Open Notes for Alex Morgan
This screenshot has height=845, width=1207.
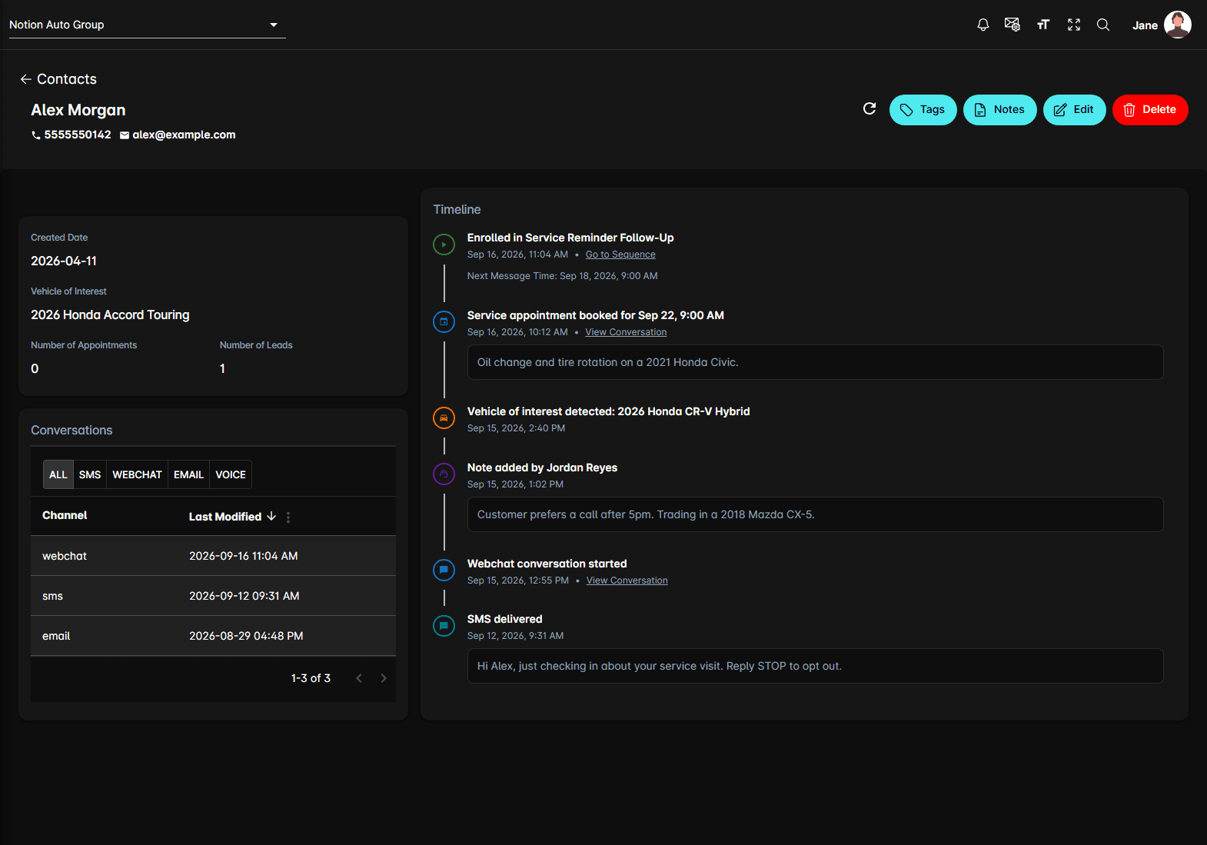coord(999,110)
